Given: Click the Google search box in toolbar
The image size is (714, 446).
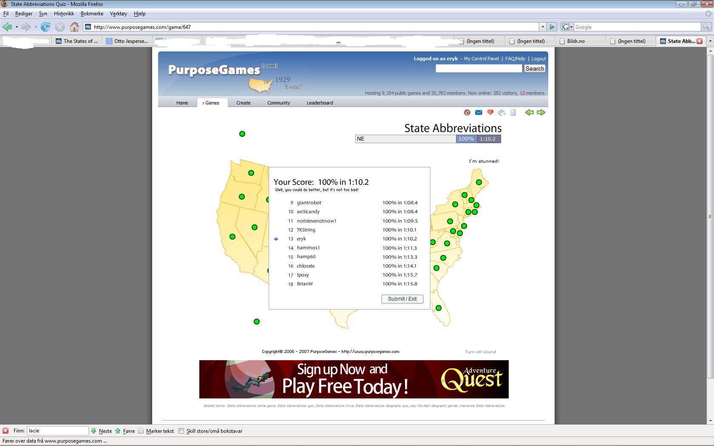Looking at the screenshot, I should (x=637, y=27).
